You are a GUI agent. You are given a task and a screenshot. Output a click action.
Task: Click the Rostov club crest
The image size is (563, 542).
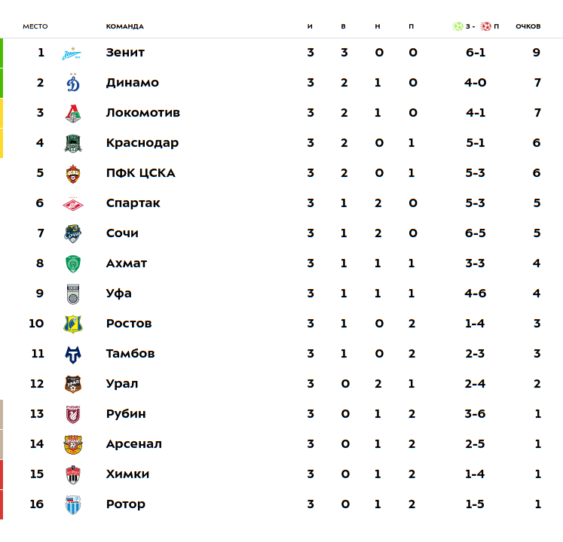73,324
